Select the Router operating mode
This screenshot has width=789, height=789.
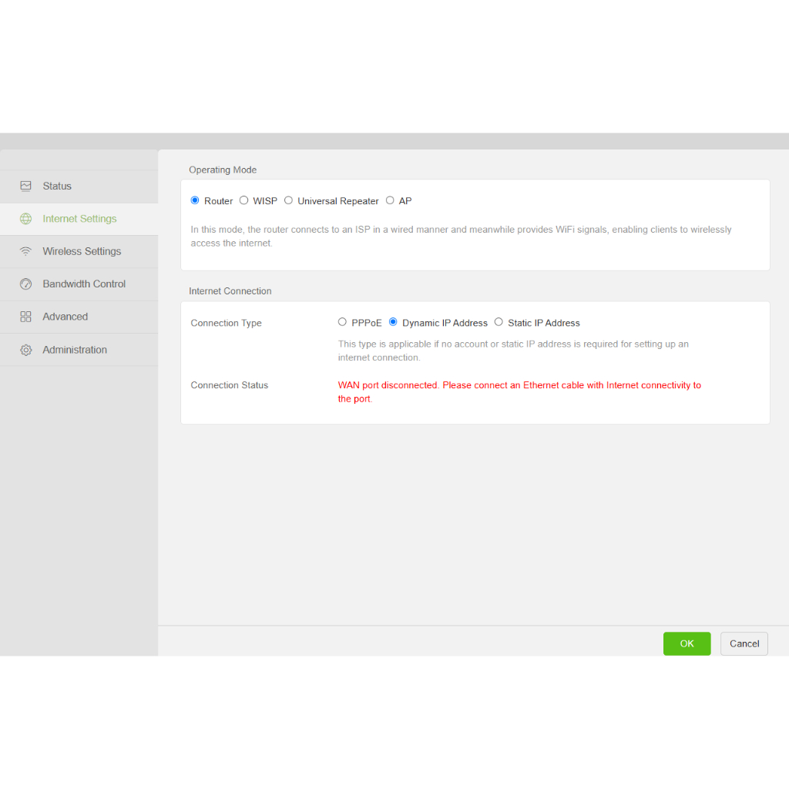(x=195, y=200)
